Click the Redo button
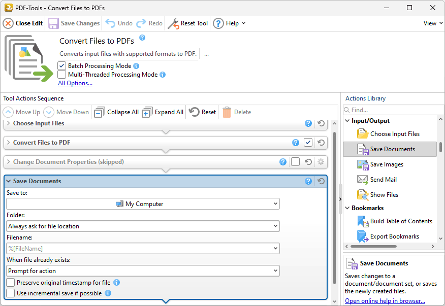This screenshot has width=445, height=306. coord(149,23)
